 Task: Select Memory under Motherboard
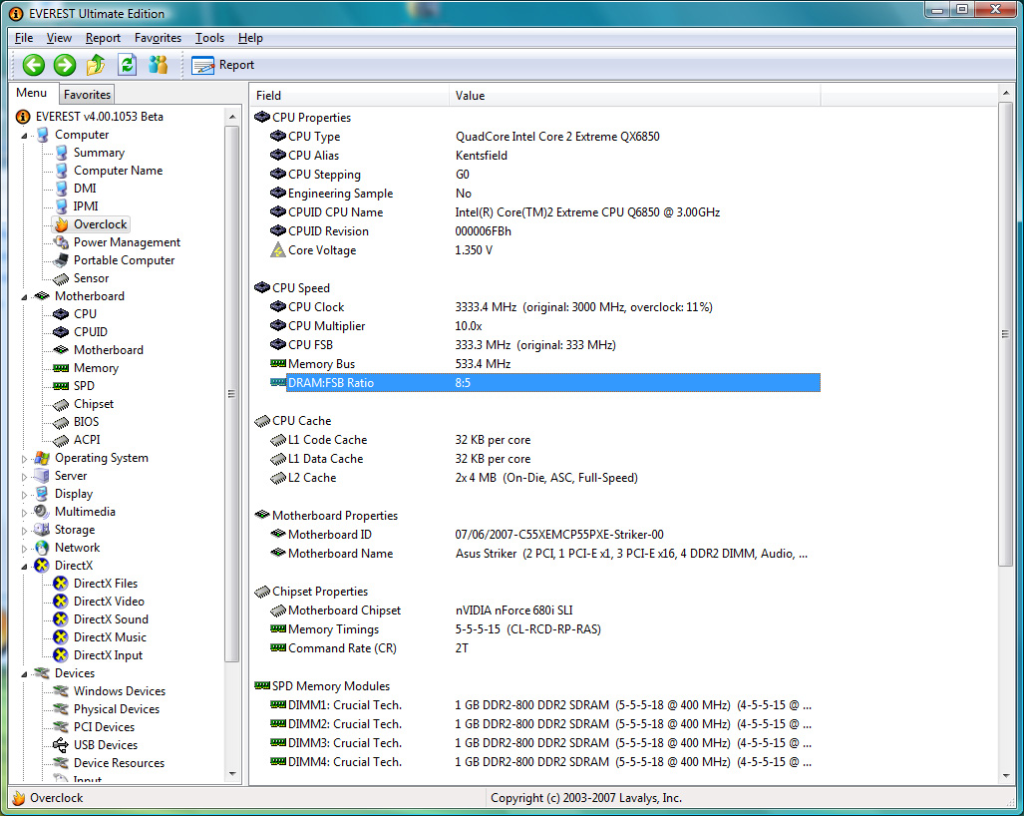(x=96, y=368)
